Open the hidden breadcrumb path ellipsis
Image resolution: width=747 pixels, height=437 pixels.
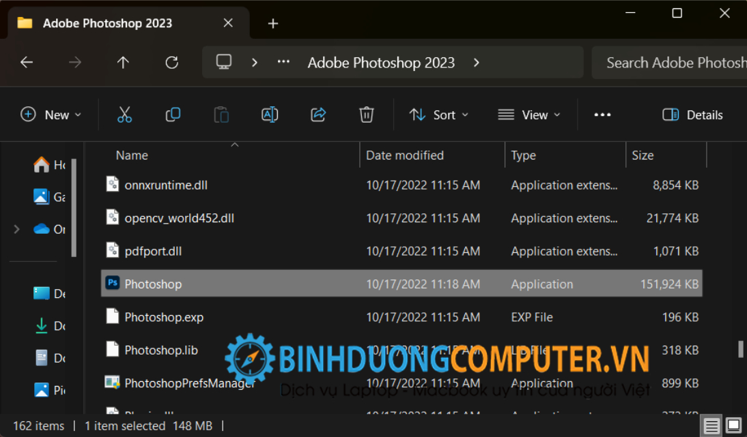pyautogui.click(x=283, y=62)
